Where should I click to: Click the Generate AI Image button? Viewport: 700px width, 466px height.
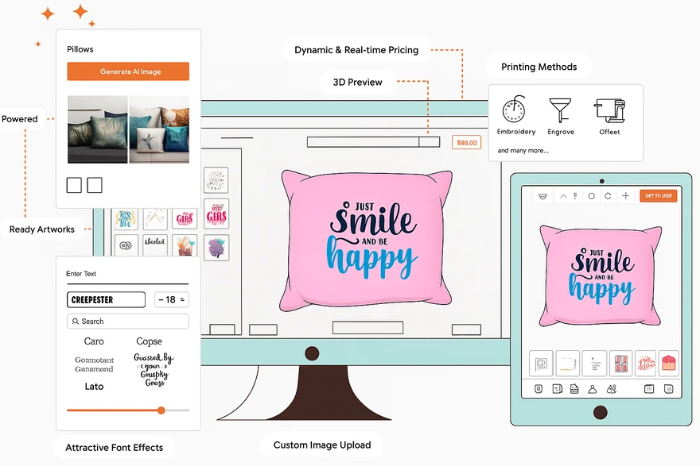(127, 71)
